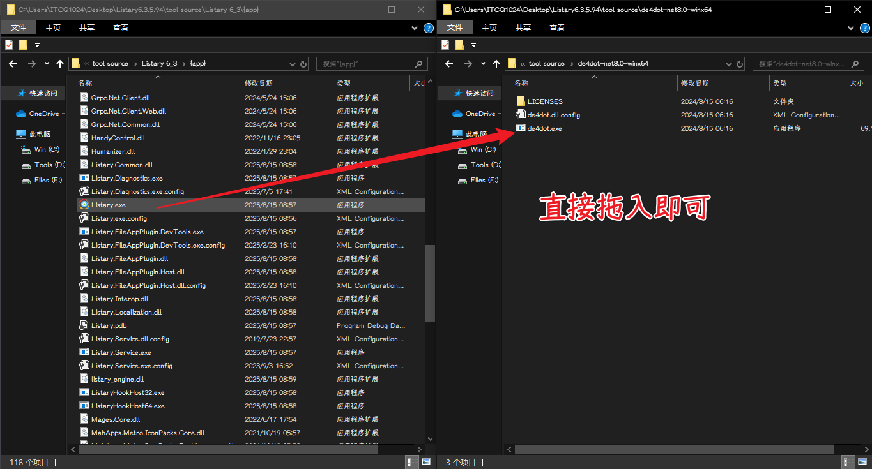872x469 pixels.
Task: Click search box in left window
Action: (372, 64)
